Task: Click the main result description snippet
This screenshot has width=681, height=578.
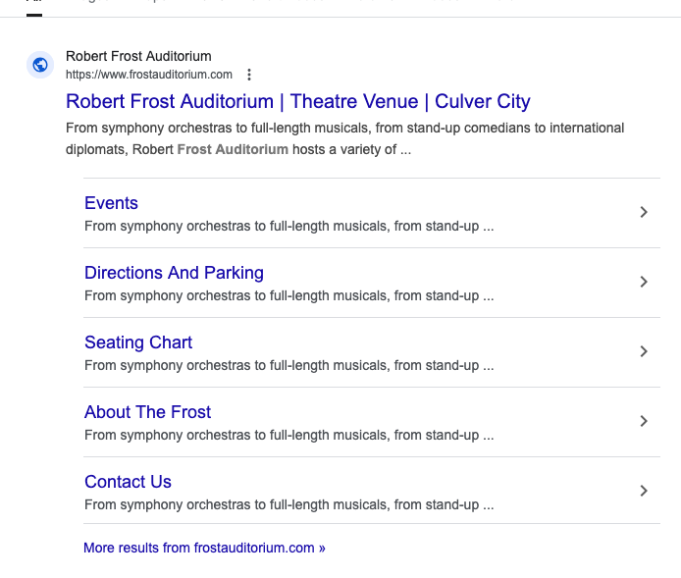Action: coord(344,138)
